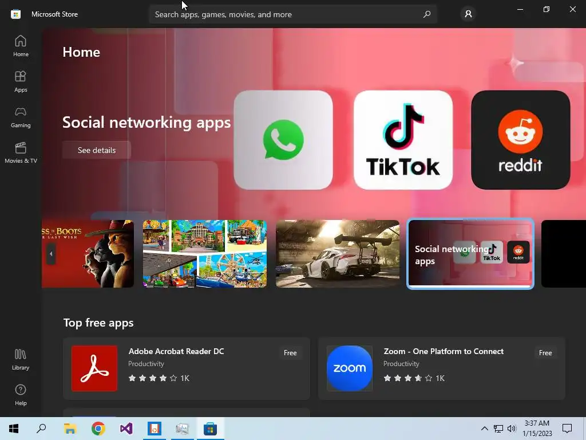This screenshot has height=440, width=586.
Task: Open Visual Studio from the taskbar
Action: [x=126, y=429]
